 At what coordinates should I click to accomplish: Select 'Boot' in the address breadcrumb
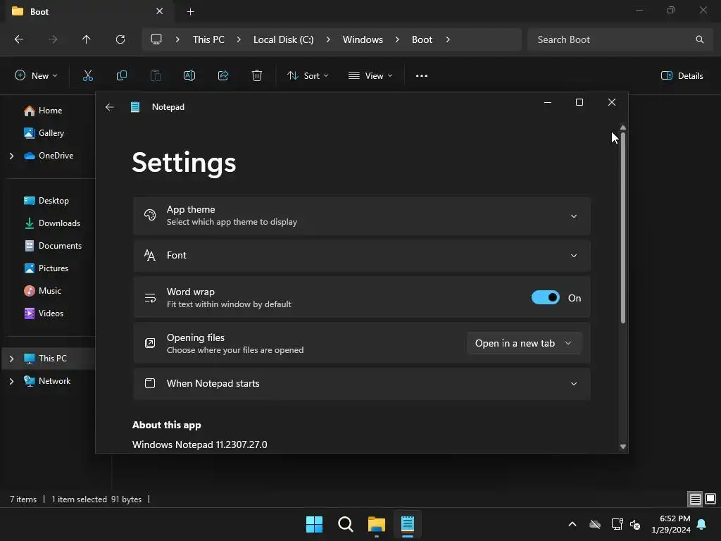[x=422, y=39]
